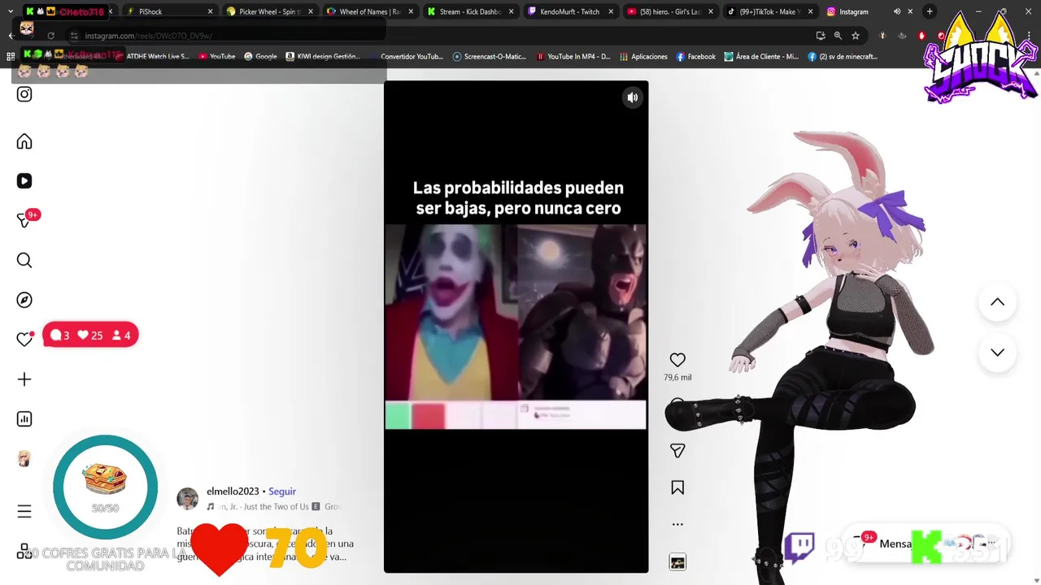The image size is (1041, 585).
Task: Open Screencast-O-Matic bookmark
Action: point(490,57)
